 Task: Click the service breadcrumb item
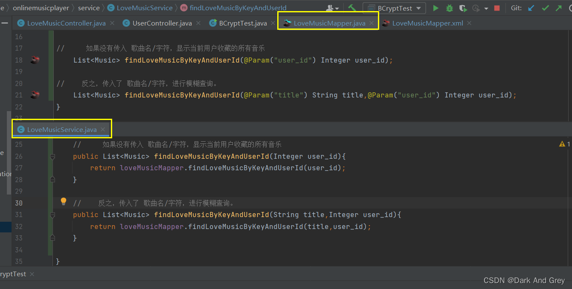pos(89,8)
